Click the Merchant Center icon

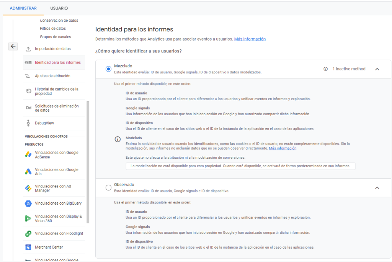pos(28,247)
